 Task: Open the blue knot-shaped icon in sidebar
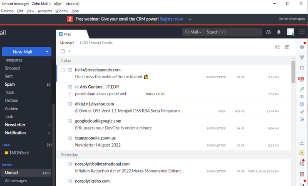click(x=302, y=104)
